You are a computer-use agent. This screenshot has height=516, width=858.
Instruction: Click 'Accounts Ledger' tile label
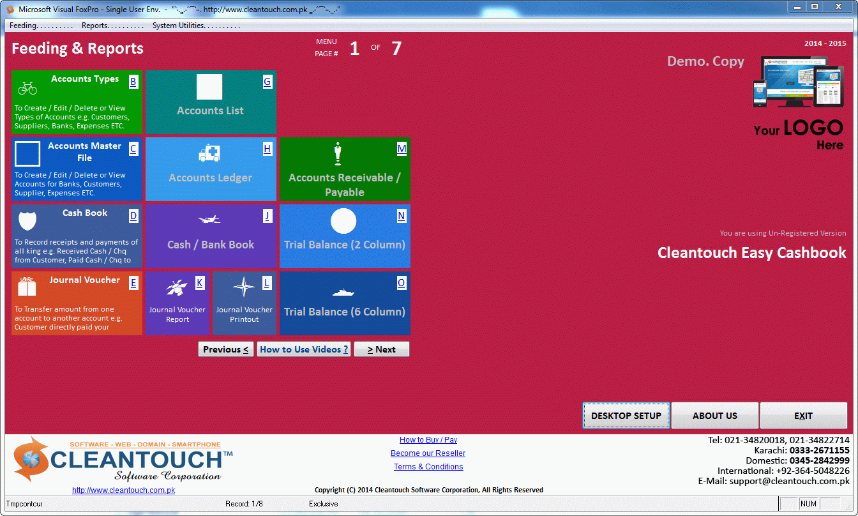pos(211,178)
